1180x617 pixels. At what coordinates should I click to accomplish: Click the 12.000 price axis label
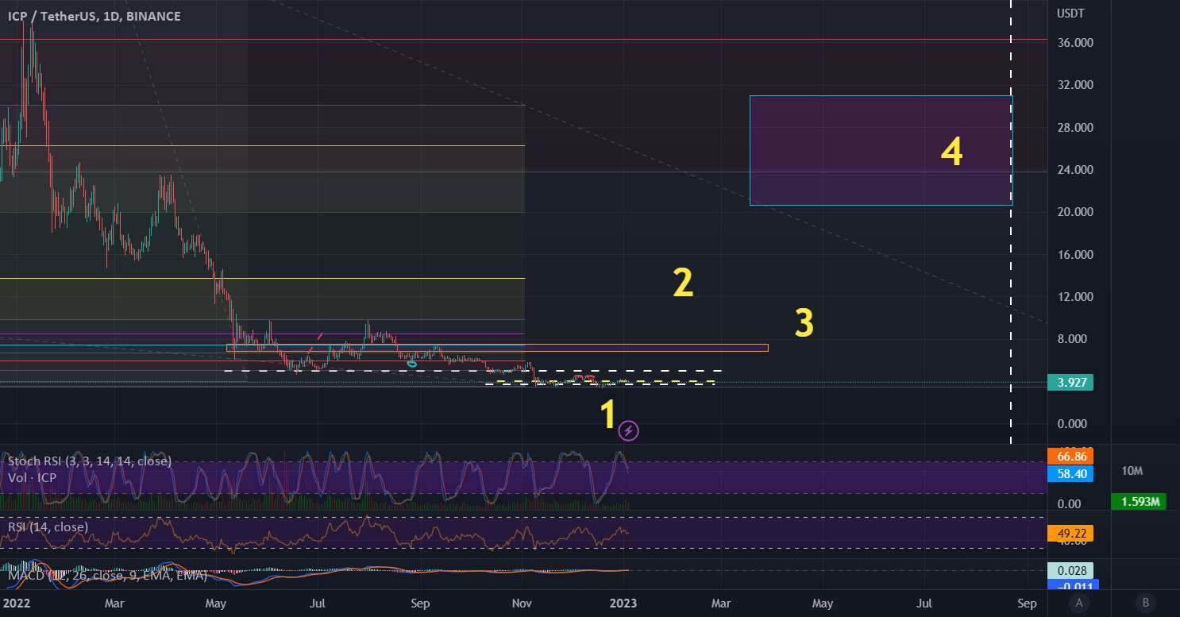(1074, 297)
